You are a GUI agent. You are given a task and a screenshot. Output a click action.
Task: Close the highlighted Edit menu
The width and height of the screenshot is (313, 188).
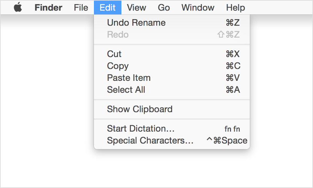click(x=107, y=8)
